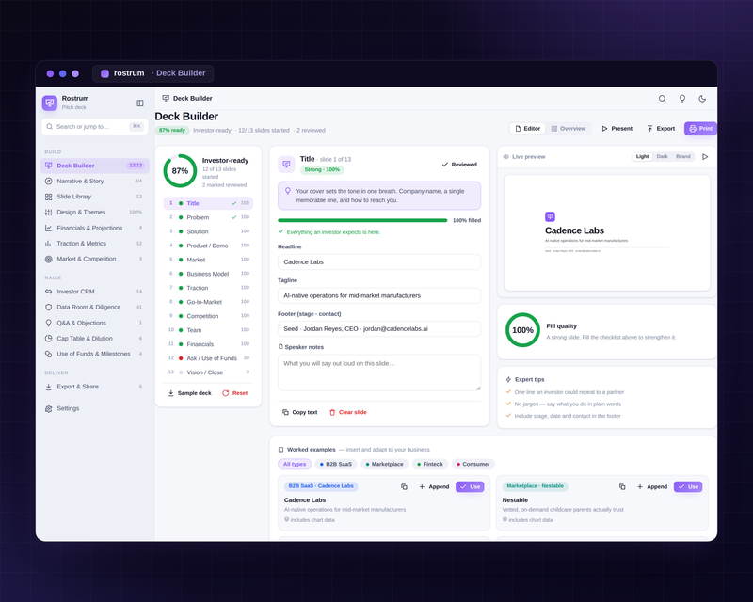Open Settings in sidebar

click(x=95, y=408)
